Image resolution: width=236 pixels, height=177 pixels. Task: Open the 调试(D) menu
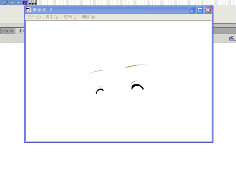pos(88,17)
